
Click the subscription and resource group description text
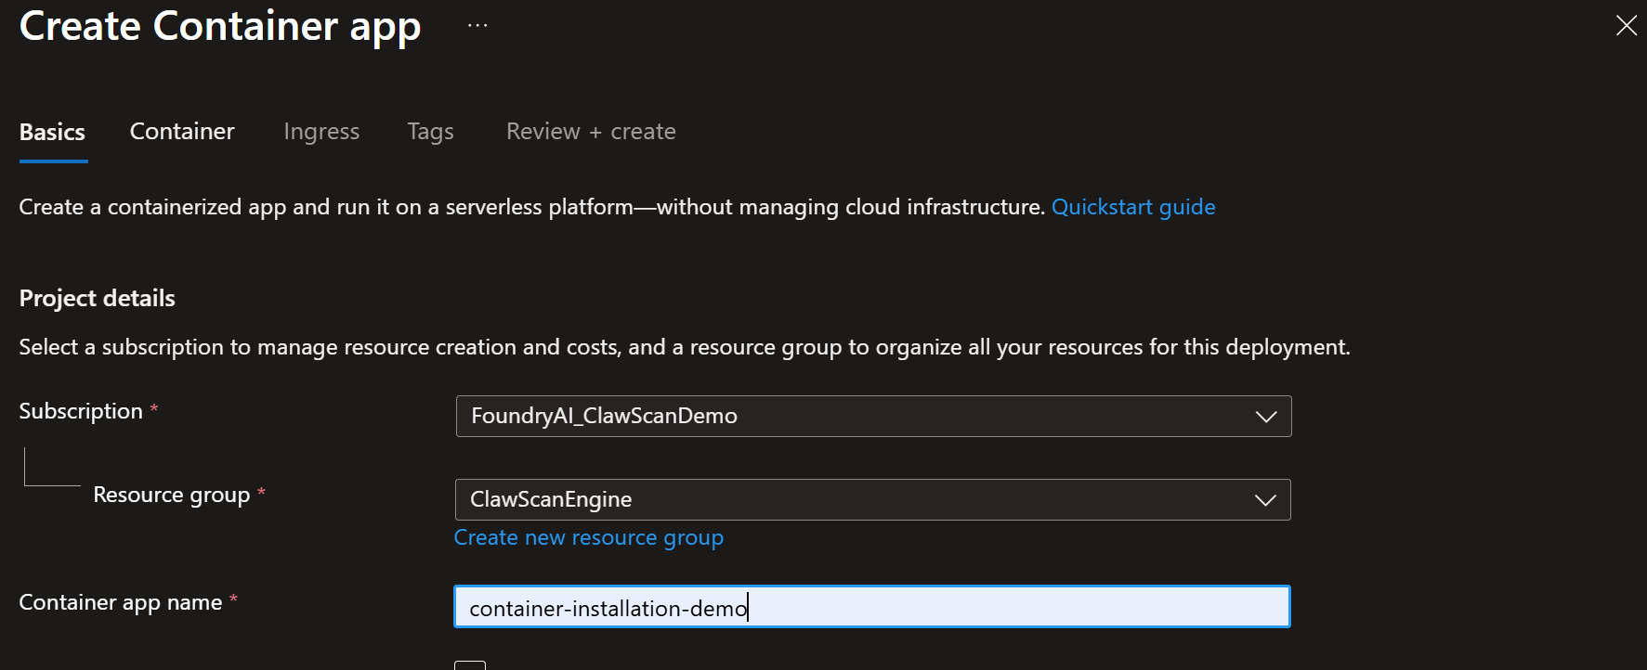pos(685,347)
